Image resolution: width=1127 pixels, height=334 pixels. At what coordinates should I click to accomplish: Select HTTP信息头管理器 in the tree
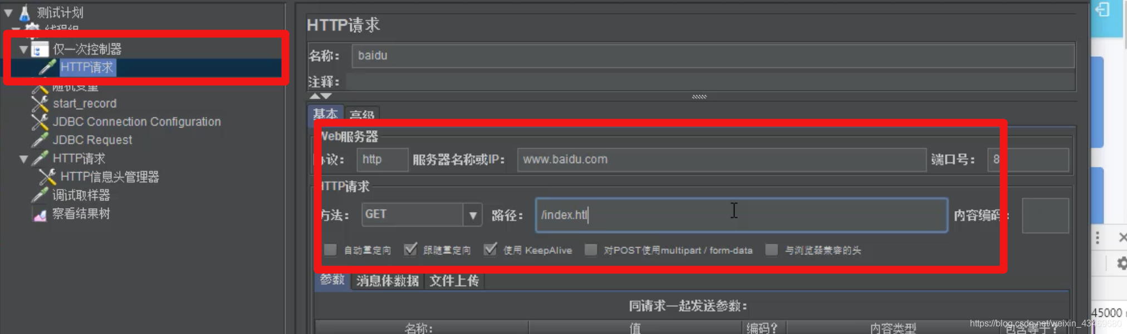110,177
